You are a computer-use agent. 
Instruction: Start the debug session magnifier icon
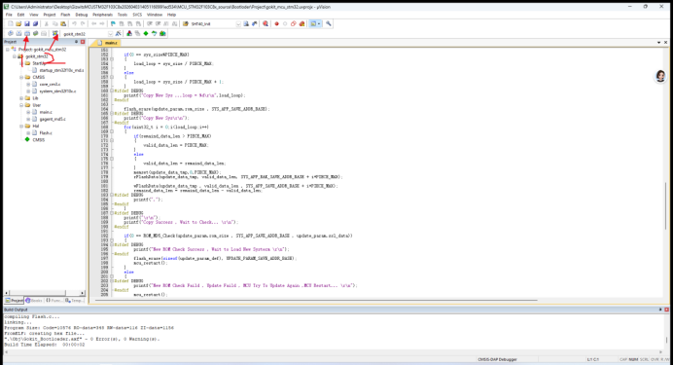[266, 24]
